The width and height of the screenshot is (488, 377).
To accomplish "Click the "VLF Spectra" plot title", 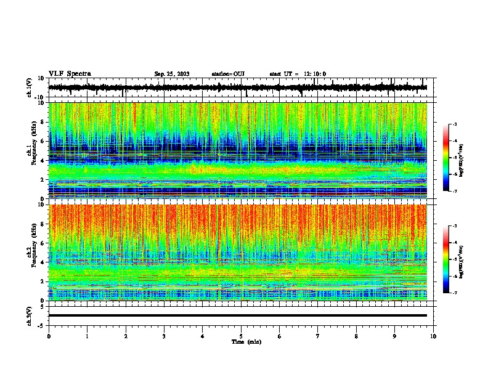I will (70, 74).
